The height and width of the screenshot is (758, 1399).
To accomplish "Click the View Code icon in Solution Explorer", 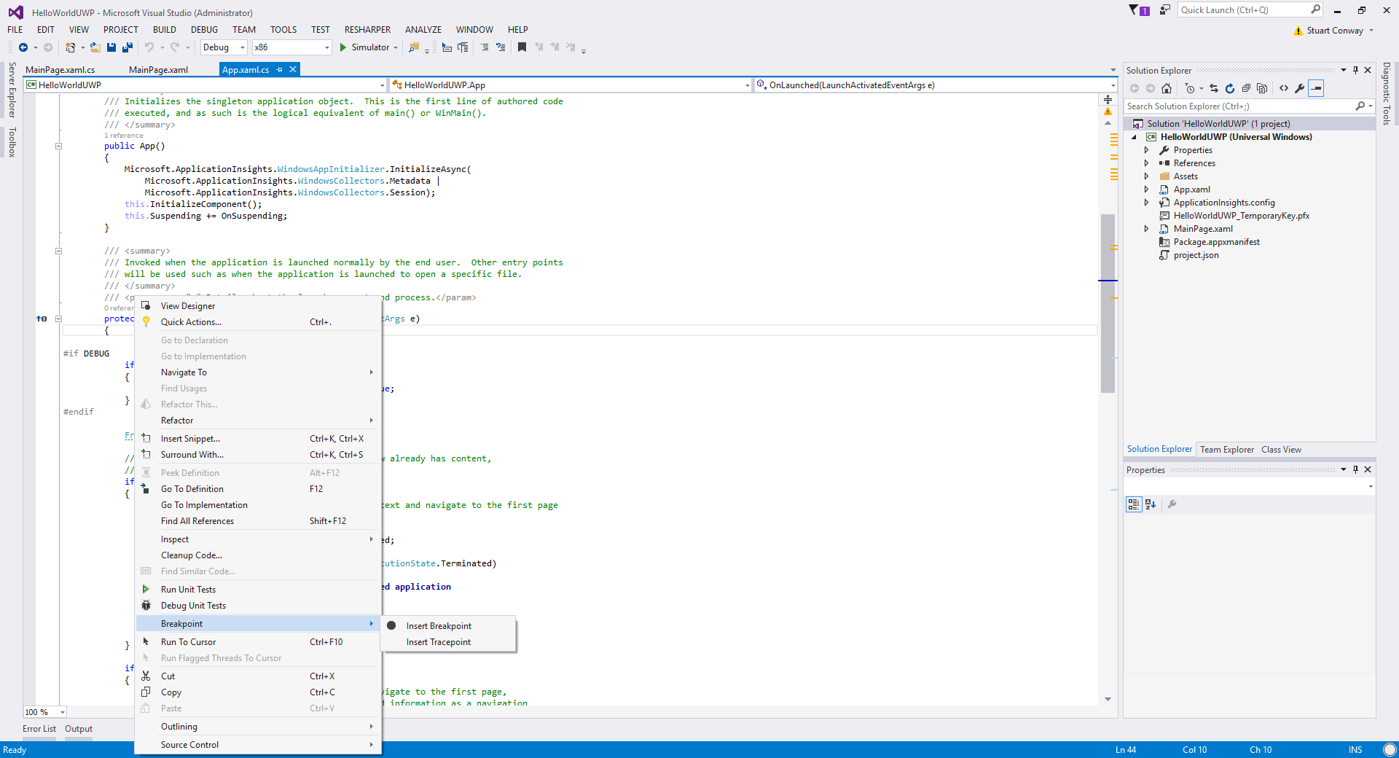I will [1284, 88].
